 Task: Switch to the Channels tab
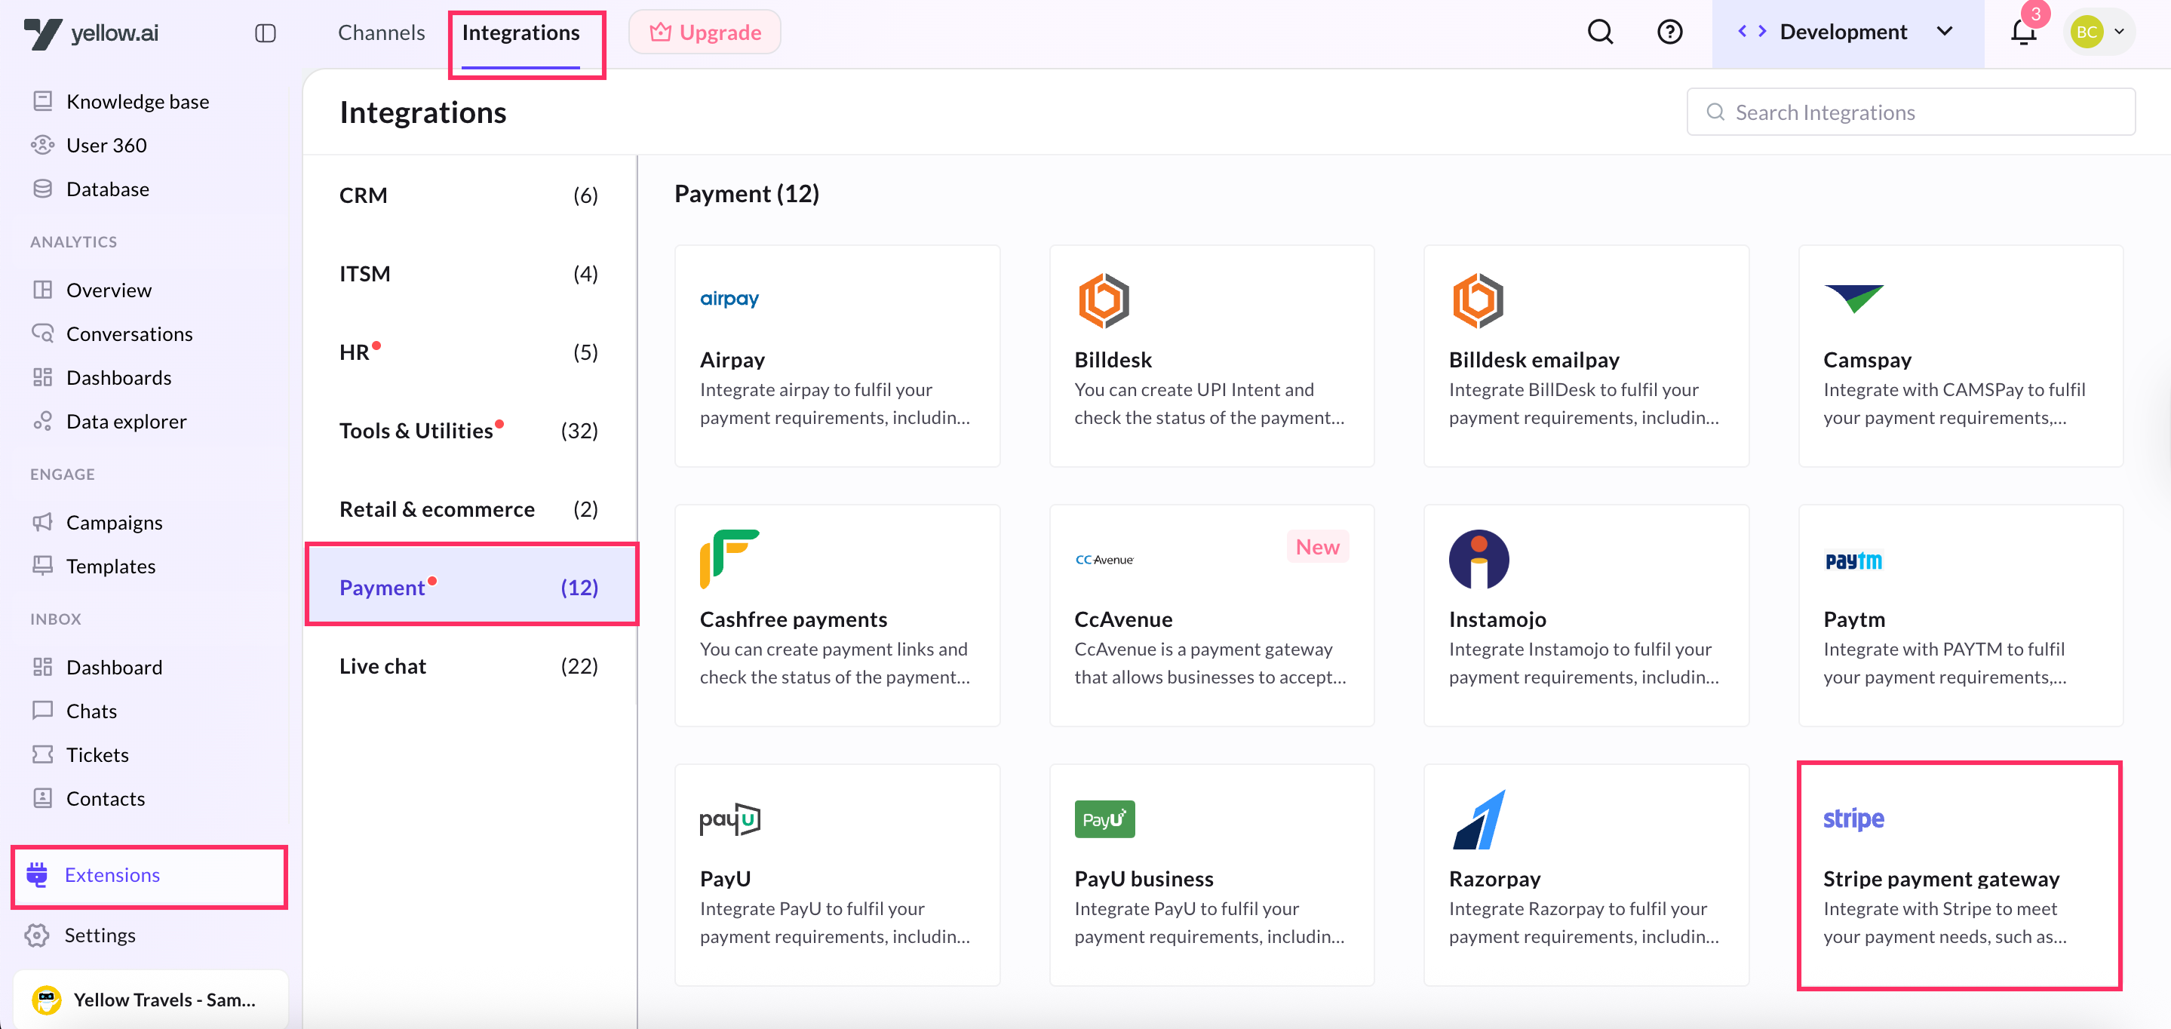[381, 32]
